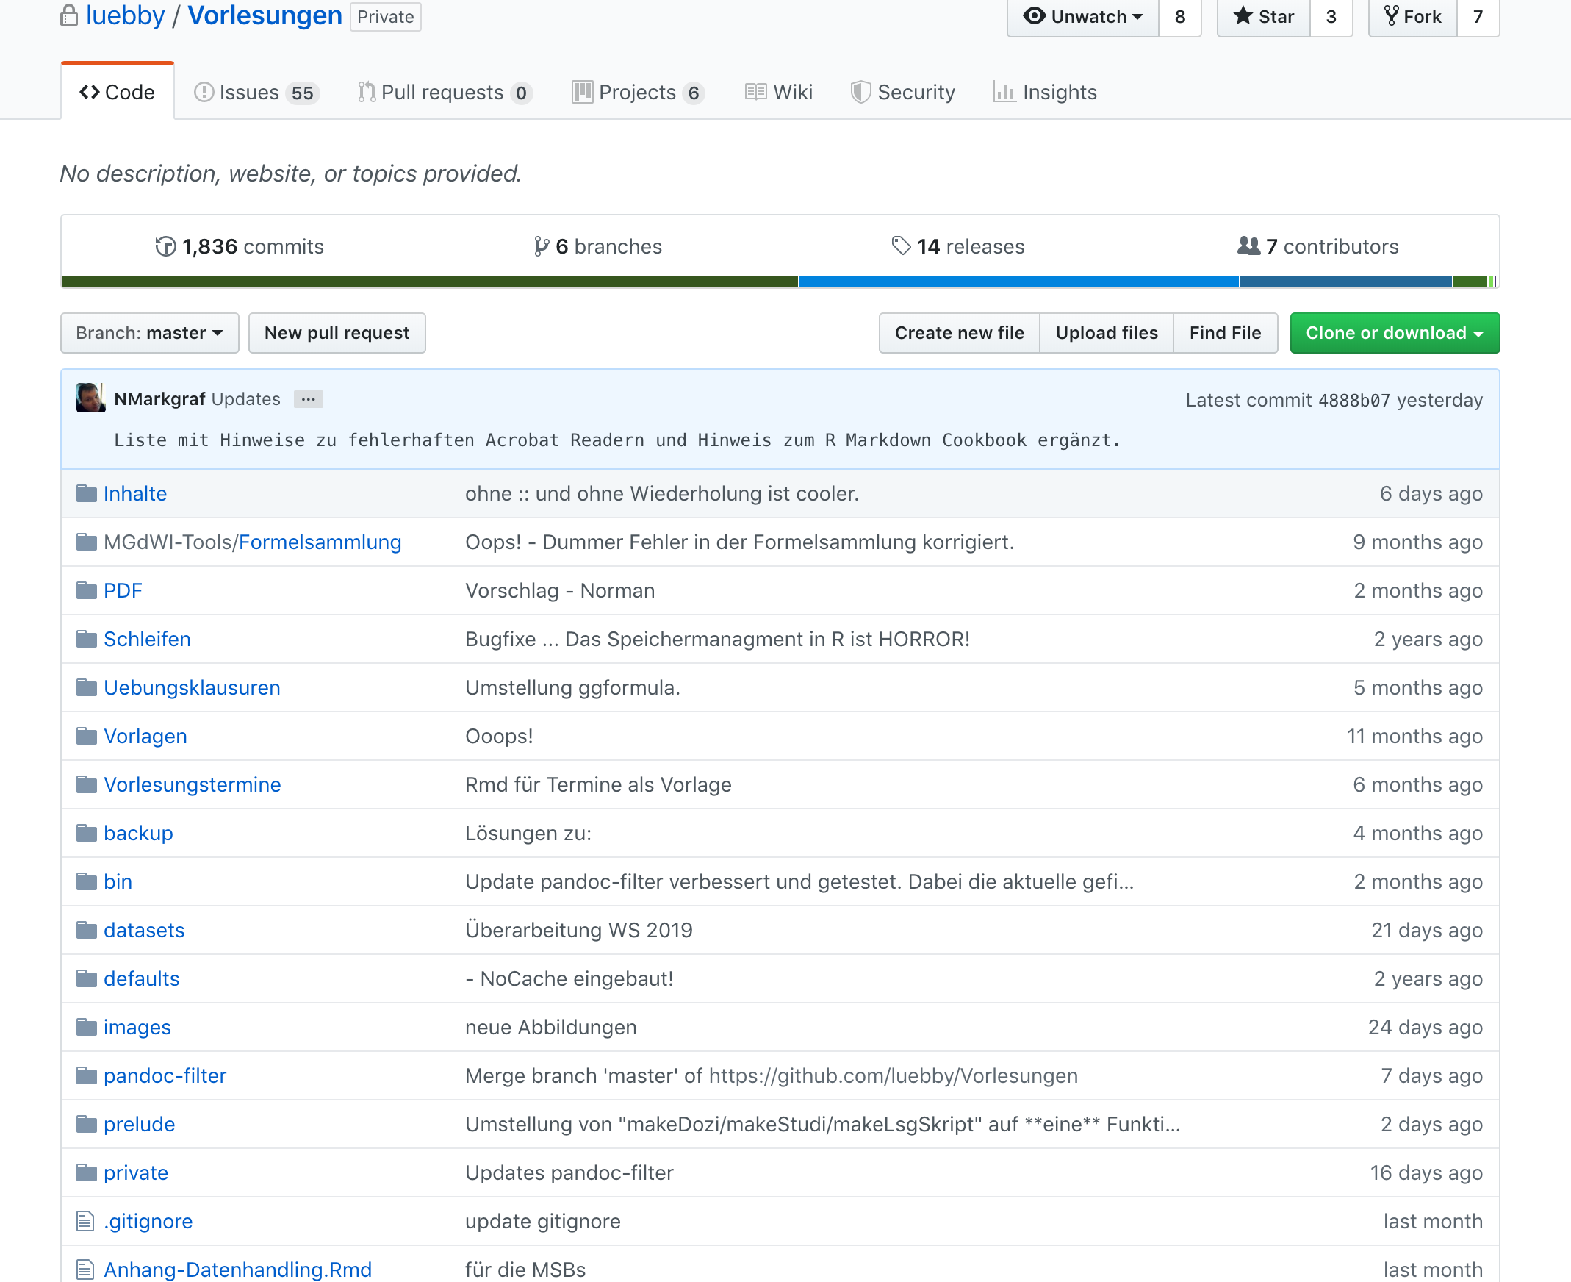The height and width of the screenshot is (1282, 1571).
Task: Open the Clone or download dropdown
Action: coord(1395,333)
